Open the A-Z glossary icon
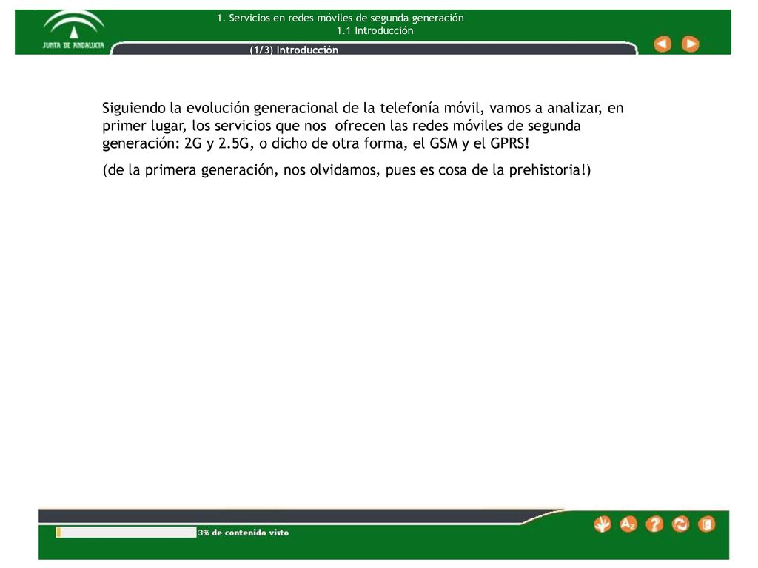This screenshot has width=758, height=568. click(628, 524)
